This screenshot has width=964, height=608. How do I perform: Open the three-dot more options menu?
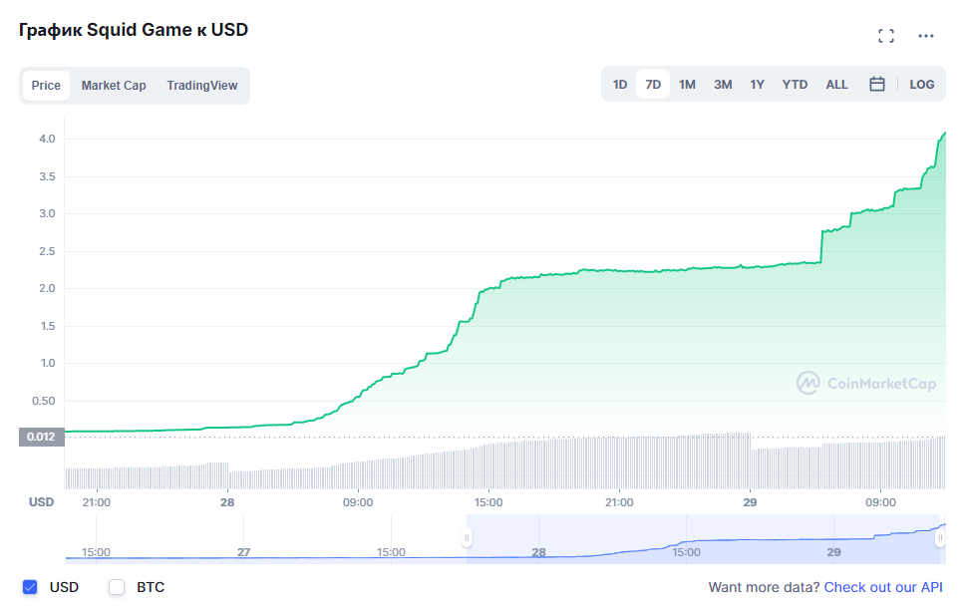point(926,36)
